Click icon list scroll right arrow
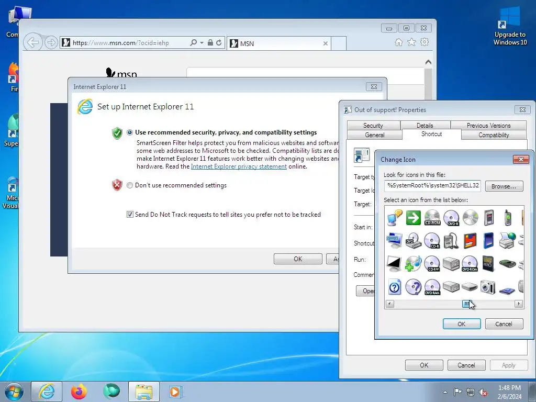 [x=519, y=304]
